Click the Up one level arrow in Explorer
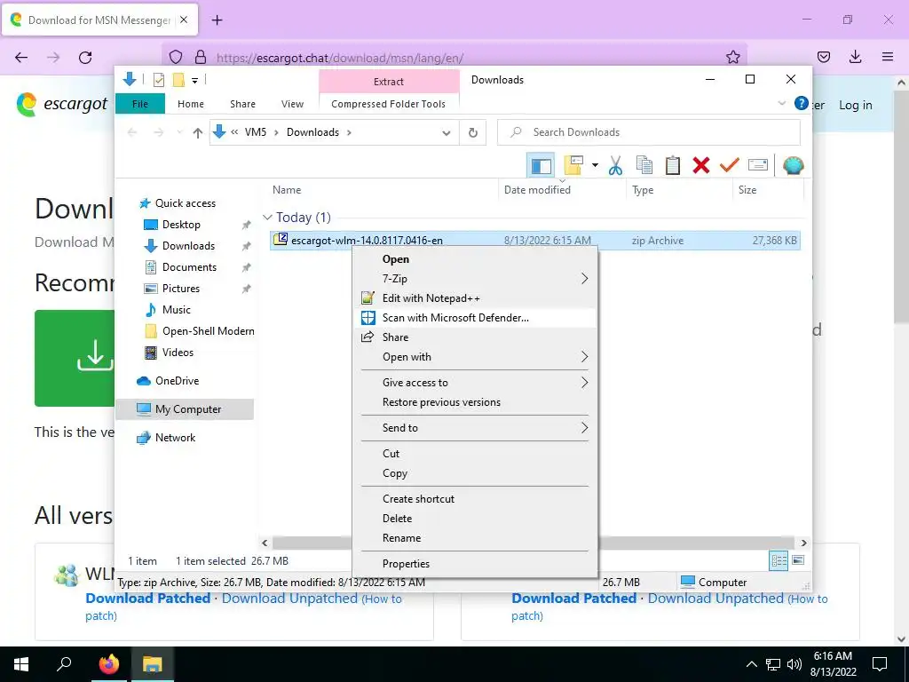The height and width of the screenshot is (682, 909). point(198,133)
